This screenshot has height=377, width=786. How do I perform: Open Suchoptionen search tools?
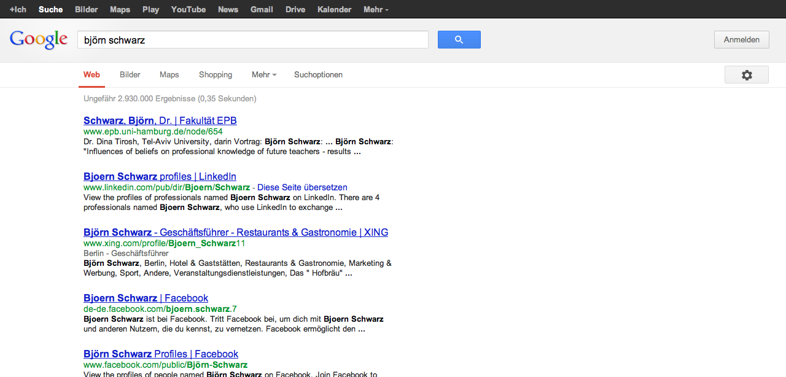tap(318, 75)
